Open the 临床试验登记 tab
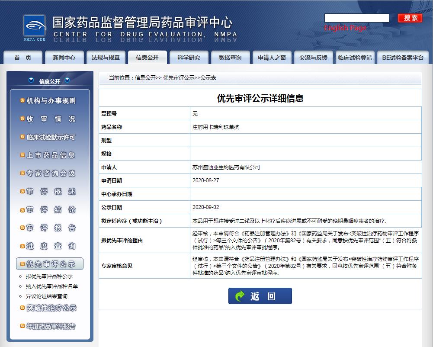 [355, 58]
